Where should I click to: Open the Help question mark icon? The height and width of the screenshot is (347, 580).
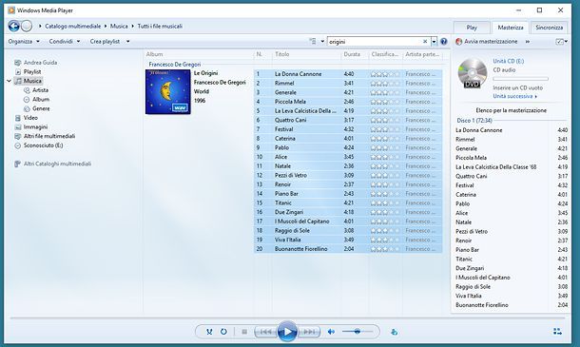coord(443,42)
